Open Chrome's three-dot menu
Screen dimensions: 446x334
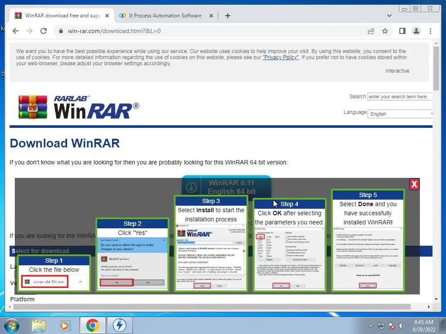tap(430, 31)
